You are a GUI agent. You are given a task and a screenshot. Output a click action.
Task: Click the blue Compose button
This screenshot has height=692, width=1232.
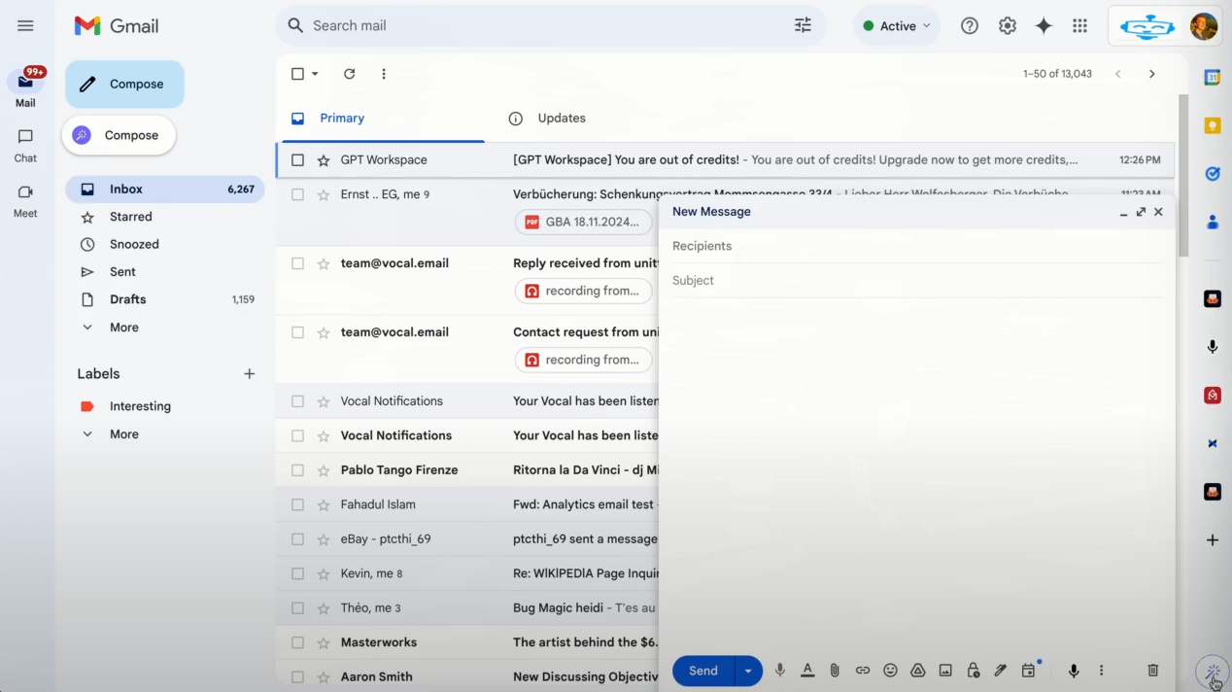point(124,85)
